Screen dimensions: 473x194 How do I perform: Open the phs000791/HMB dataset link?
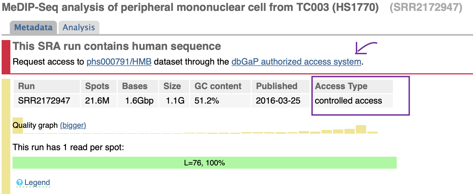119,62
